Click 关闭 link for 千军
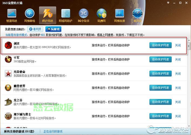 tap(178, 59)
